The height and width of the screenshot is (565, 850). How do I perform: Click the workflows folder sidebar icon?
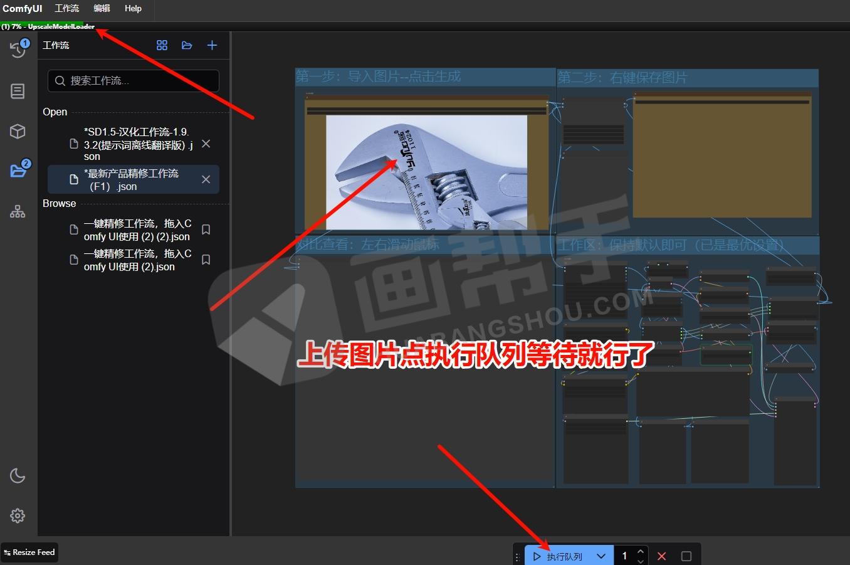coord(18,171)
